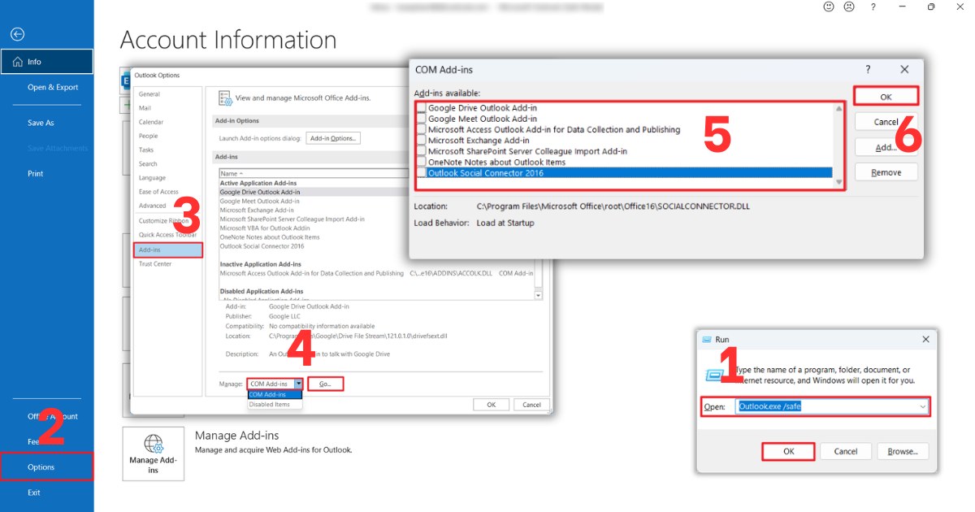Image resolution: width=975 pixels, height=512 pixels.
Task: Open the Manage Add-ins globe tile
Action: [x=153, y=455]
